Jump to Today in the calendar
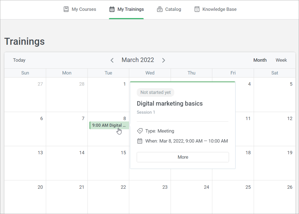 19,60
